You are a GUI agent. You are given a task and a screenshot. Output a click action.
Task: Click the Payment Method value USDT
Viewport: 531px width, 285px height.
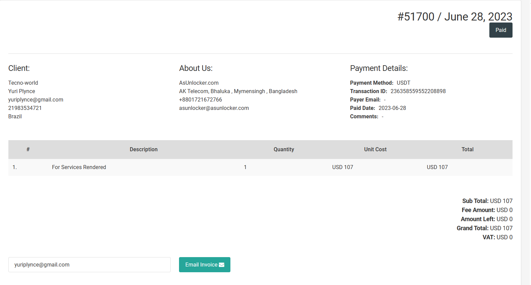[403, 83]
